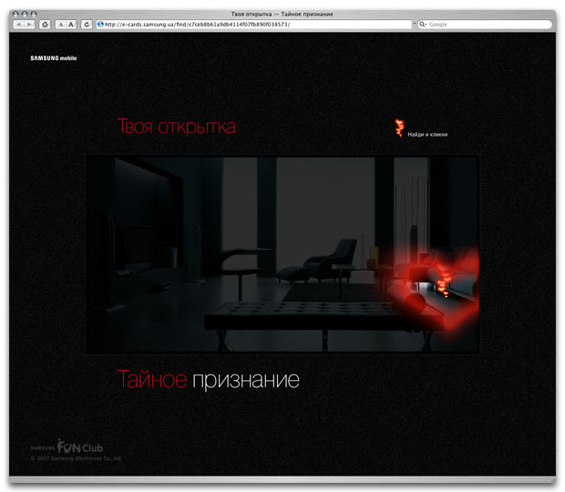Click the site favicon in address bar
565x492 pixels.
(x=100, y=25)
